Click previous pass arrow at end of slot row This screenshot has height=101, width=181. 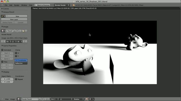23,42
